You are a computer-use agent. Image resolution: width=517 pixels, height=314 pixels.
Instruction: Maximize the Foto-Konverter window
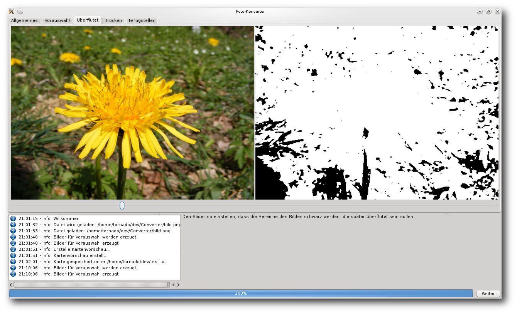click(x=488, y=12)
